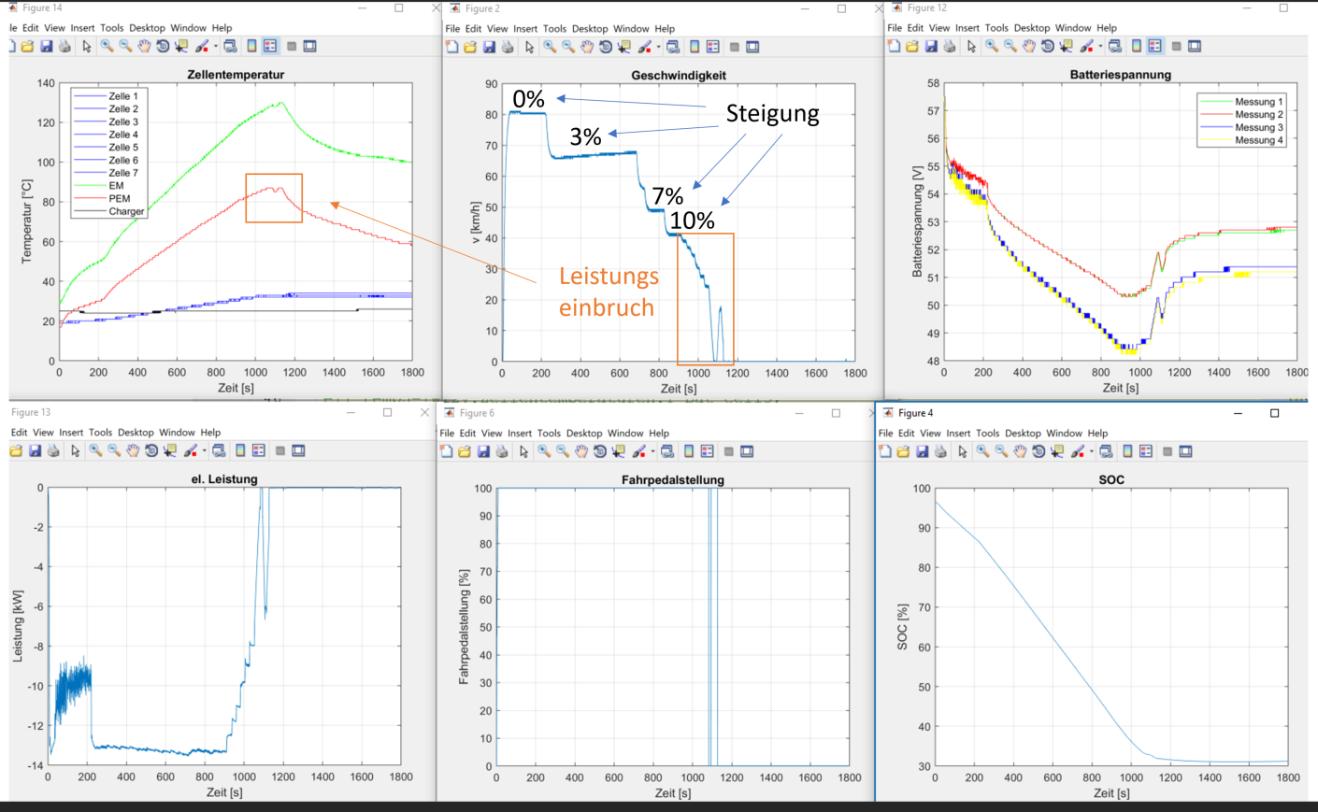The image size is (1318, 812).
Task: Toggle Insert Legend in Figure 14 toolbar
Action: click(x=270, y=46)
